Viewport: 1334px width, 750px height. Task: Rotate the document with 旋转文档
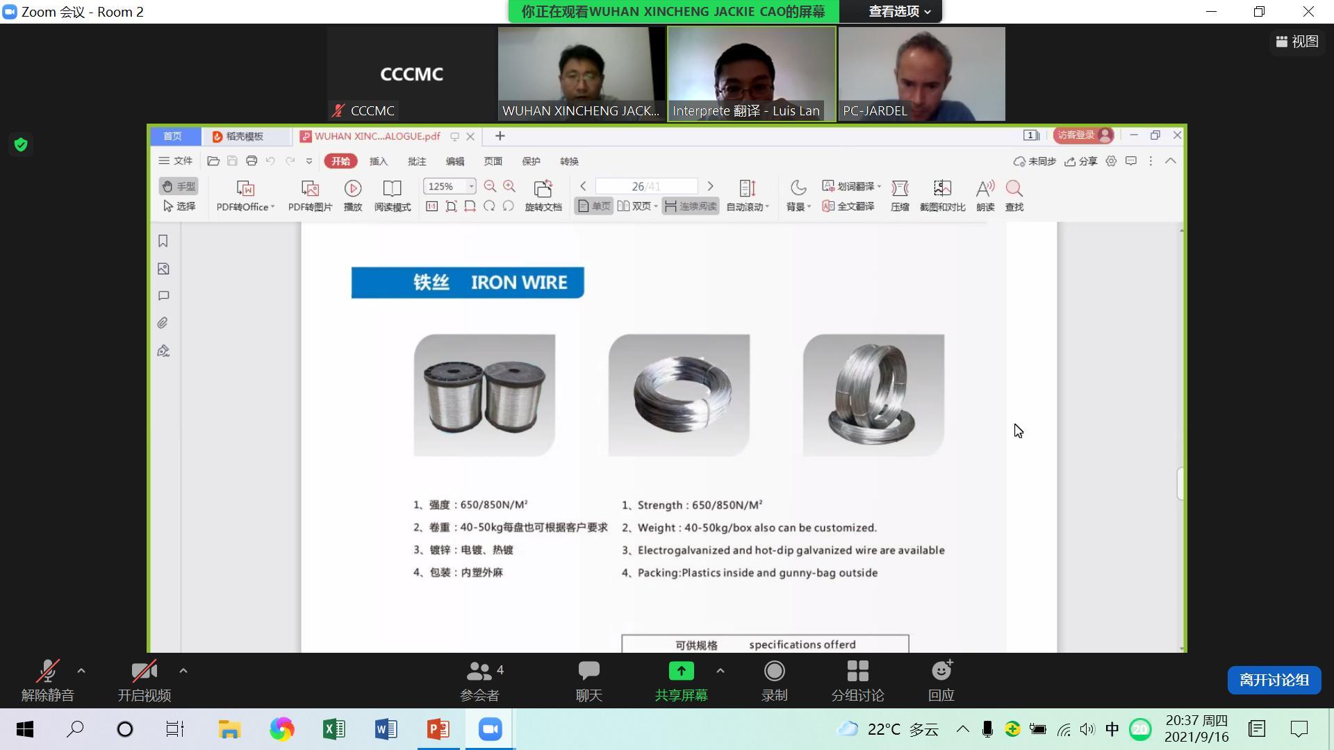pos(543,196)
